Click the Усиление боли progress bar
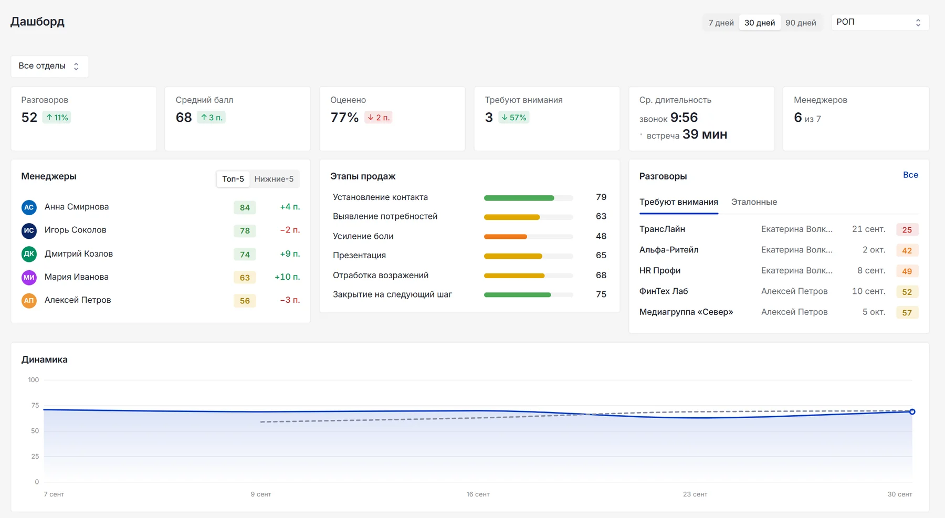The width and height of the screenshot is (945, 518). (528, 237)
